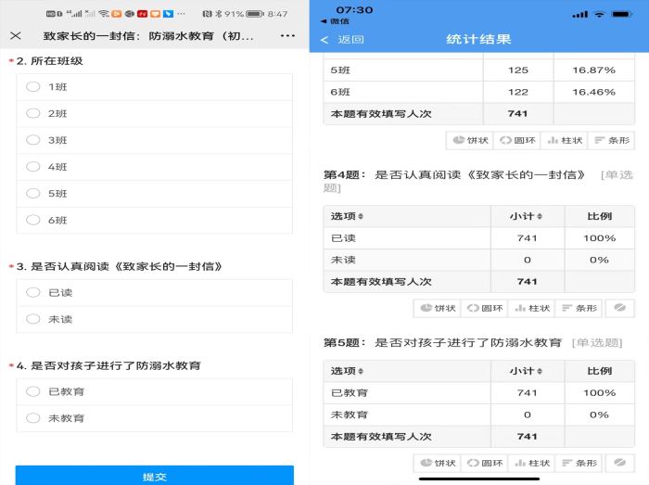
Task: Select the 4班 radio option
Action: [33, 167]
